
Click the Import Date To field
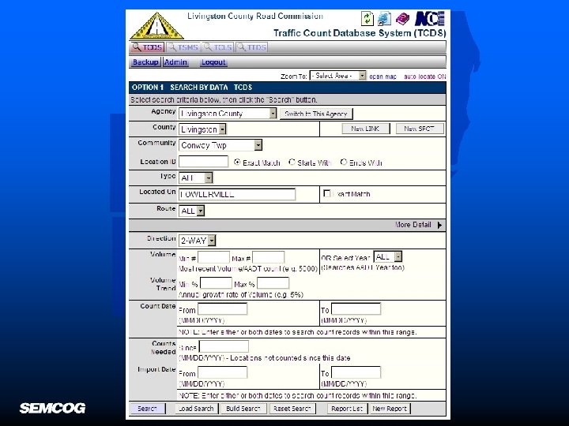pos(356,372)
